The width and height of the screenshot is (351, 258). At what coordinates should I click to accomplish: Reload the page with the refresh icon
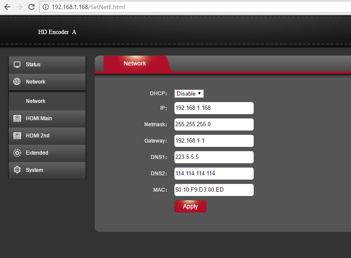pos(31,7)
